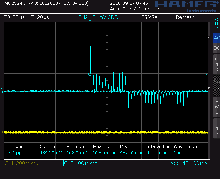Click the Current value 484.00 mV

[51, 153]
